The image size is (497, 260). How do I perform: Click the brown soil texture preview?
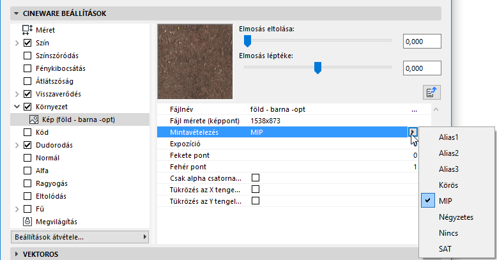tap(195, 61)
